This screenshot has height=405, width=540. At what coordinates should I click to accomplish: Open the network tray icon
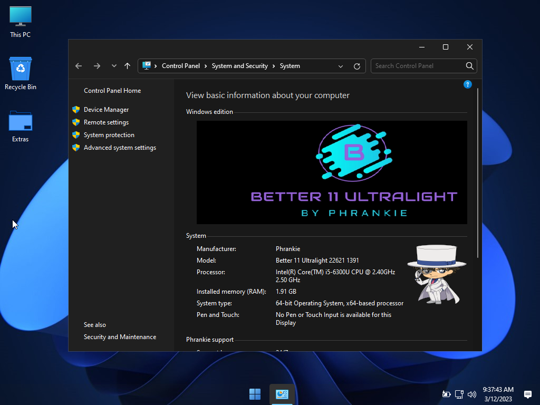coord(459,394)
